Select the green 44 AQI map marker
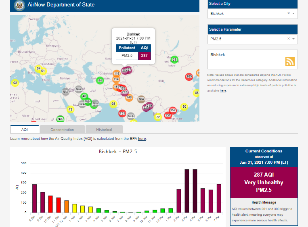308x227 pixels. [x=100, y=81]
